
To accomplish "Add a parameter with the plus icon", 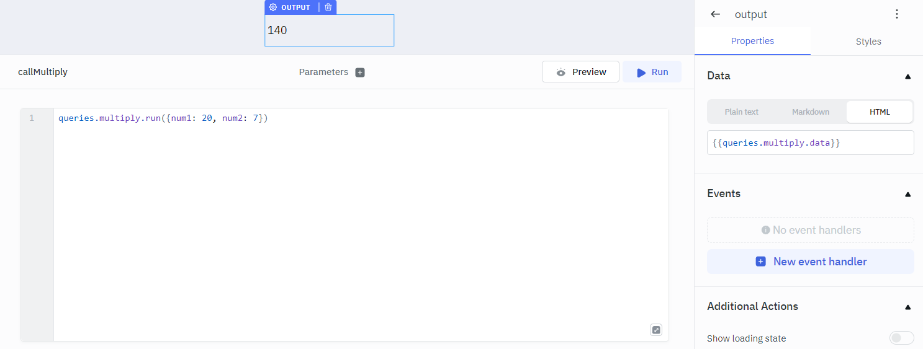I will click(x=360, y=73).
